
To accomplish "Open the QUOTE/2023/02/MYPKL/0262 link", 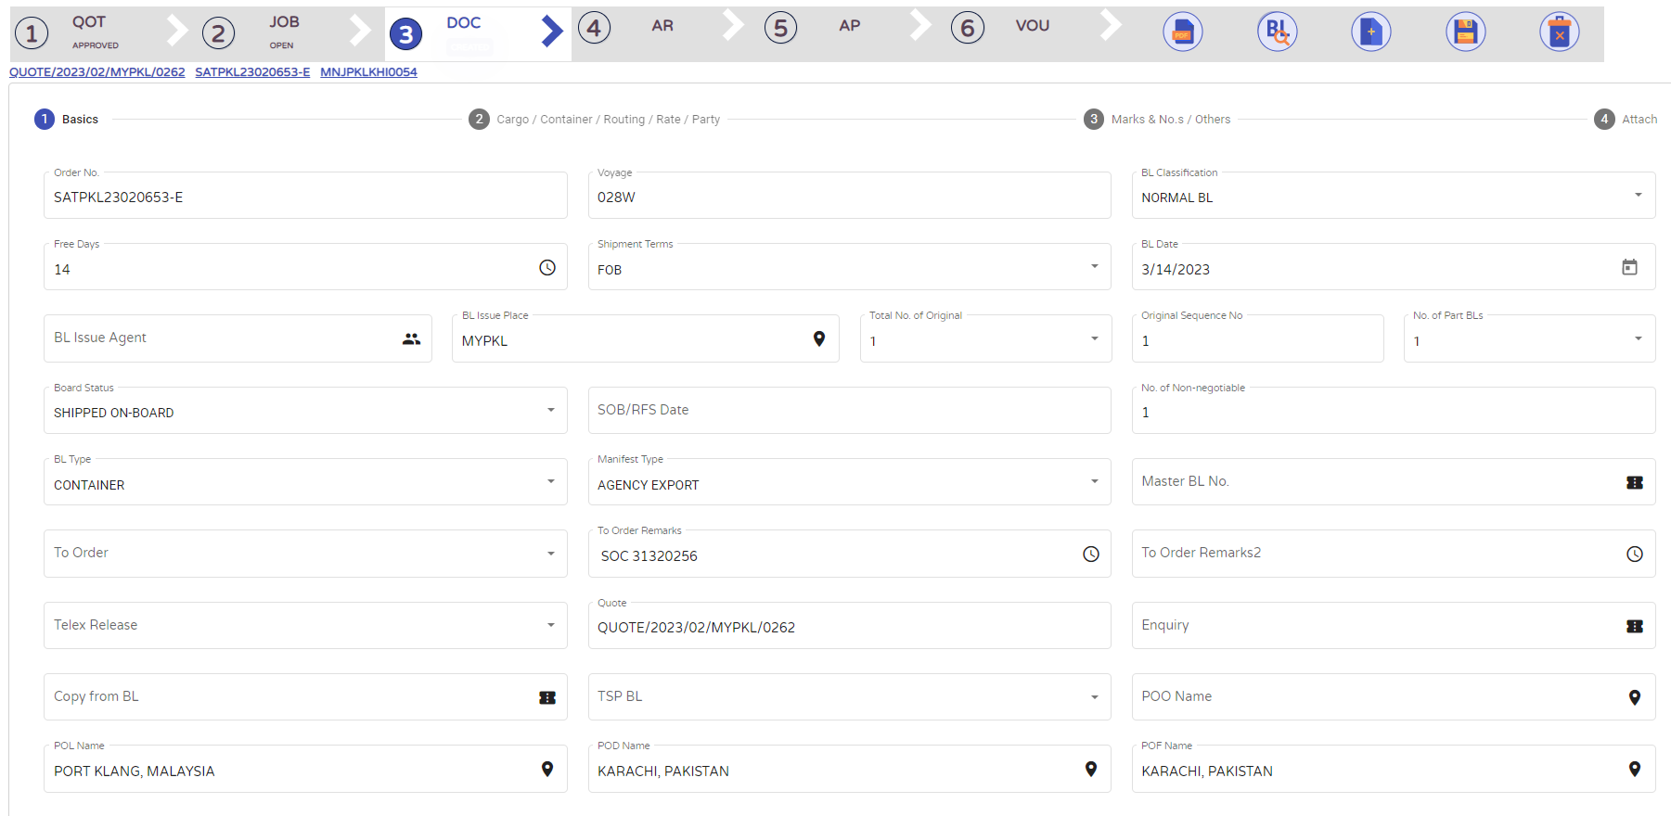I will 97,72.
